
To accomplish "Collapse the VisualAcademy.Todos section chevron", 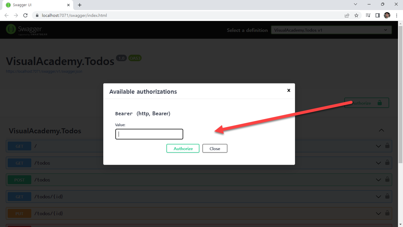I will pos(381,130).
